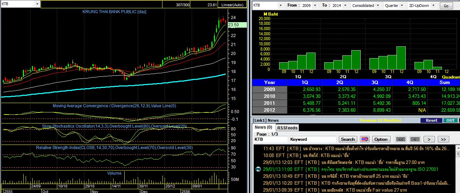460x193 pixels.
Task: Click the current price marker 23.50
Action: (x=237, y=25)
